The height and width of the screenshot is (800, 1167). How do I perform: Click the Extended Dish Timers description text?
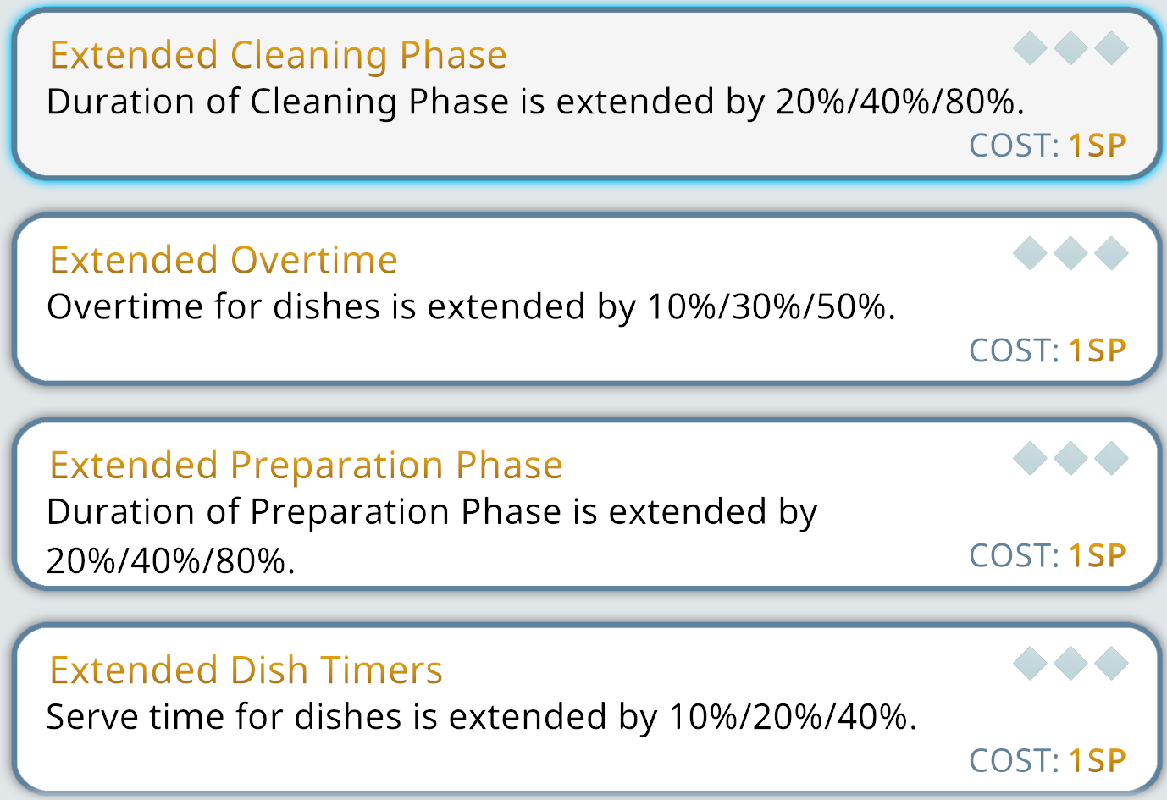coord(481,717)
